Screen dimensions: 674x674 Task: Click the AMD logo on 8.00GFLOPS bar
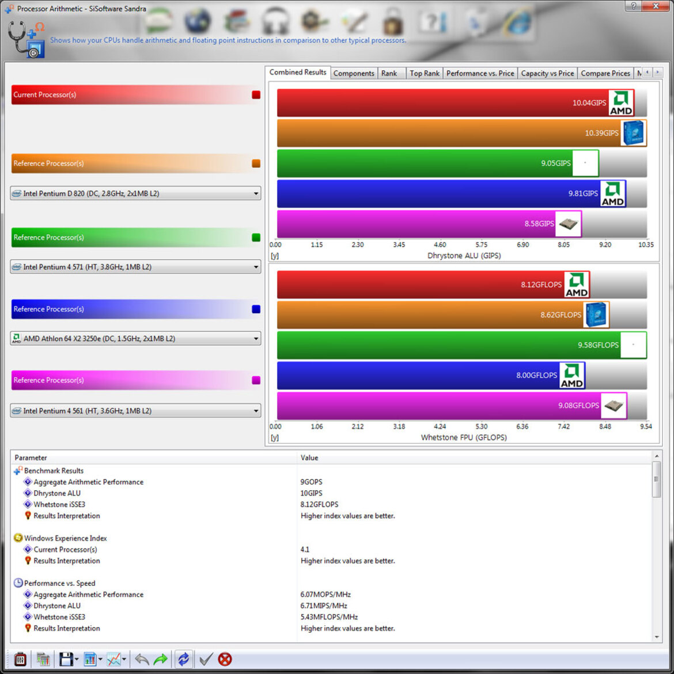click(x=571, y=375)
